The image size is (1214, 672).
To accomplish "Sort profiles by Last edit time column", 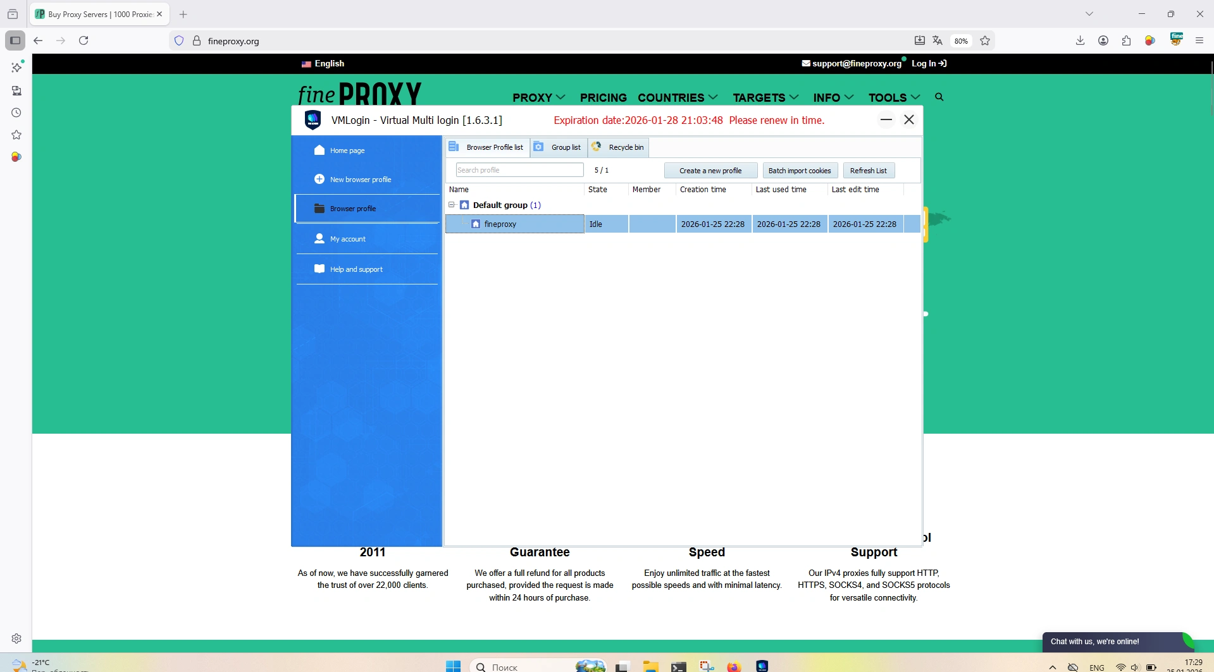I will pos(865,190).
